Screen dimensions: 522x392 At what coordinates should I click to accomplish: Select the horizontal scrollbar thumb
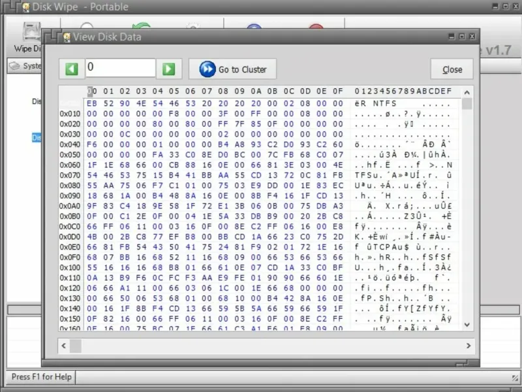coord(75,346)
